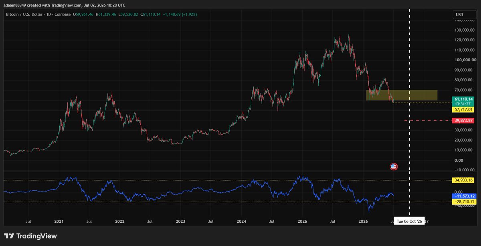Click the date label Tue 06 Oct '26
Image resolution: width=481 pixels, height=246 pixels.
click(409, 221)
